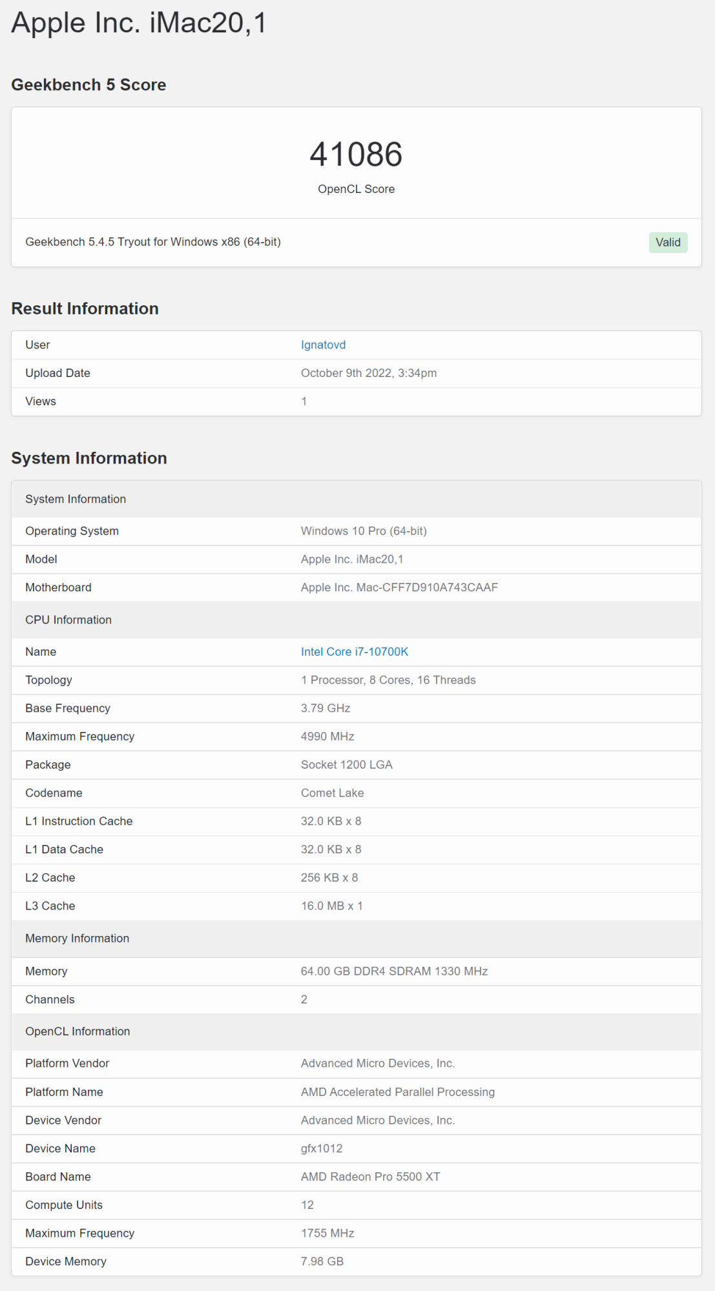Image resolution: width=715 pixels, height=1291 pixels.
Task: Click the Topology row value text
Action: tap(388, 680)
